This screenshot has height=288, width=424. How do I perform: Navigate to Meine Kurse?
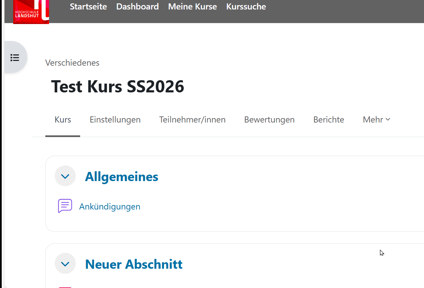(x=192, y=7)
